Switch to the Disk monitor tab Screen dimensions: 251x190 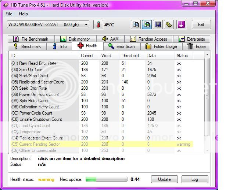click(75, 39)
